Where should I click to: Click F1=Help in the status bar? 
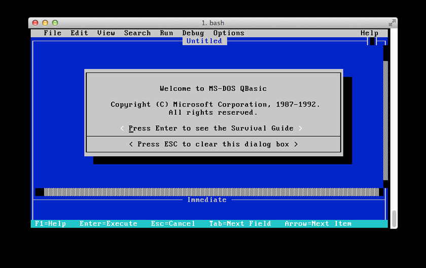[50, 223]
